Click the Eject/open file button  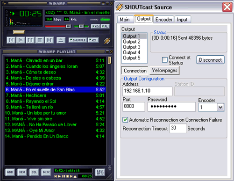pyautogui.click(x=61, y=40)
